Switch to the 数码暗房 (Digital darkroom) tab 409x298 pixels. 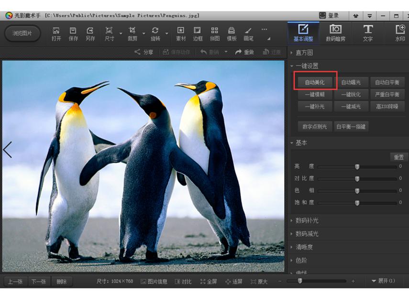335,33
